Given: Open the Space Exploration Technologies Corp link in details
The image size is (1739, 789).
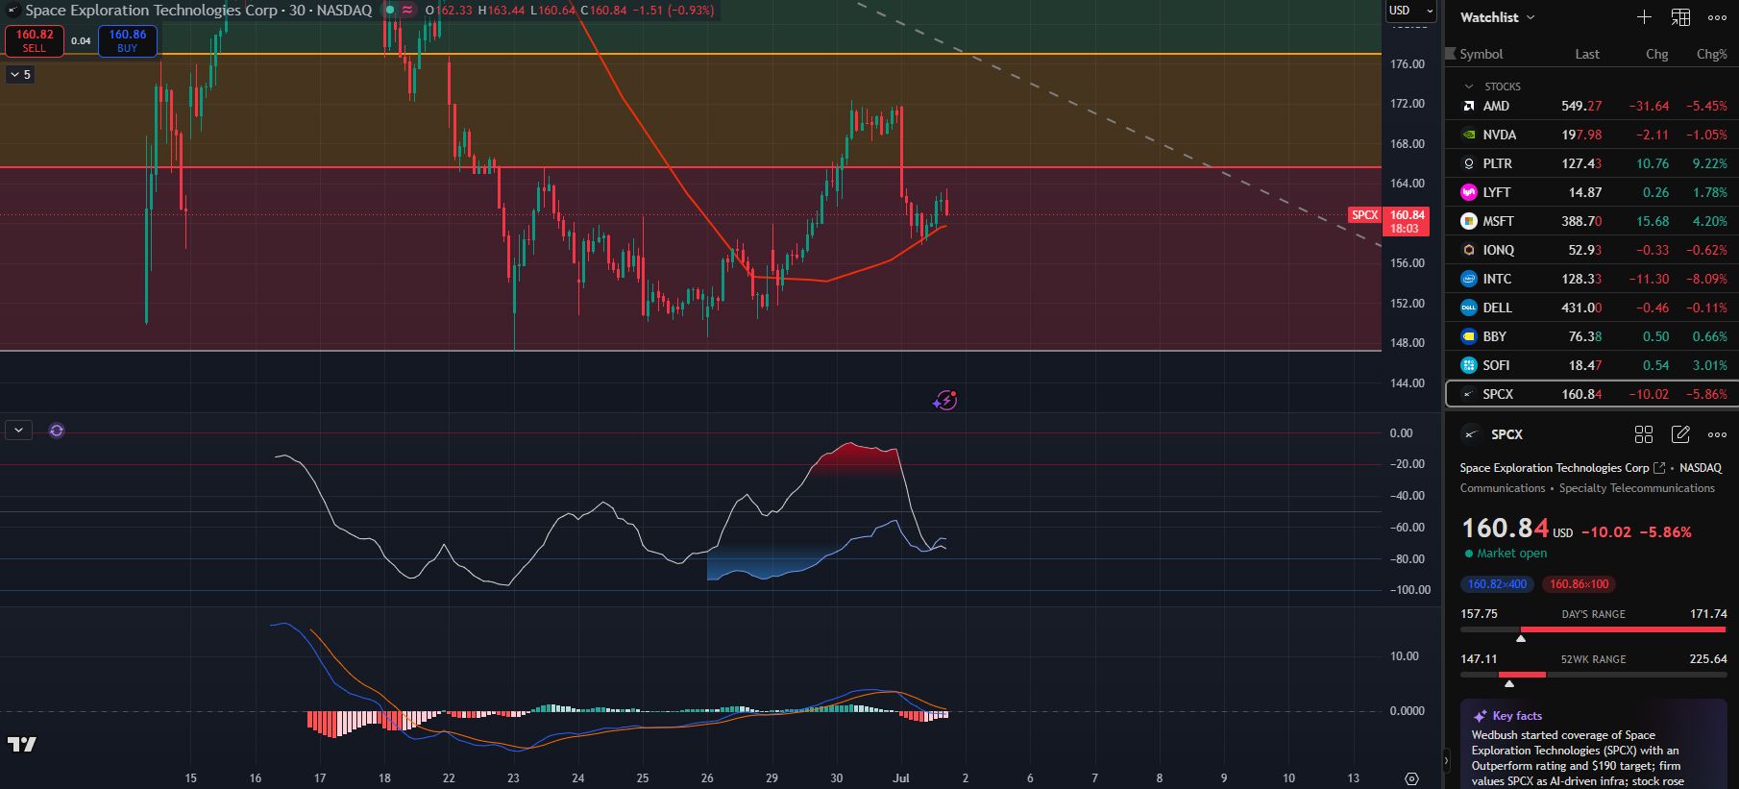Looking at the screenshot, I should point(1554,468).
